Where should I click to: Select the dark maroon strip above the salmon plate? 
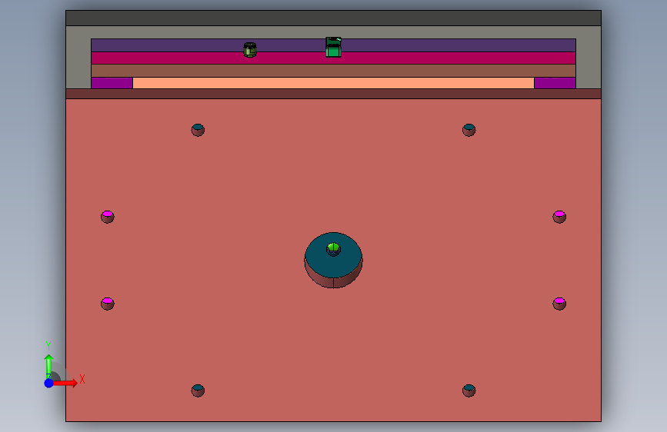point(334,94)
